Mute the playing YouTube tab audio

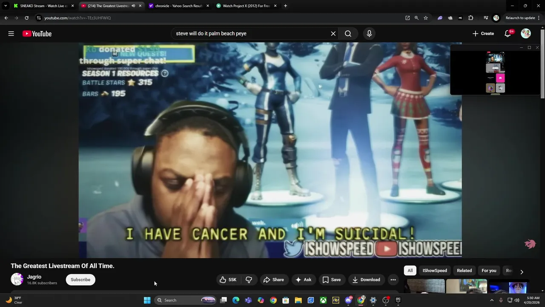(133, 6)
